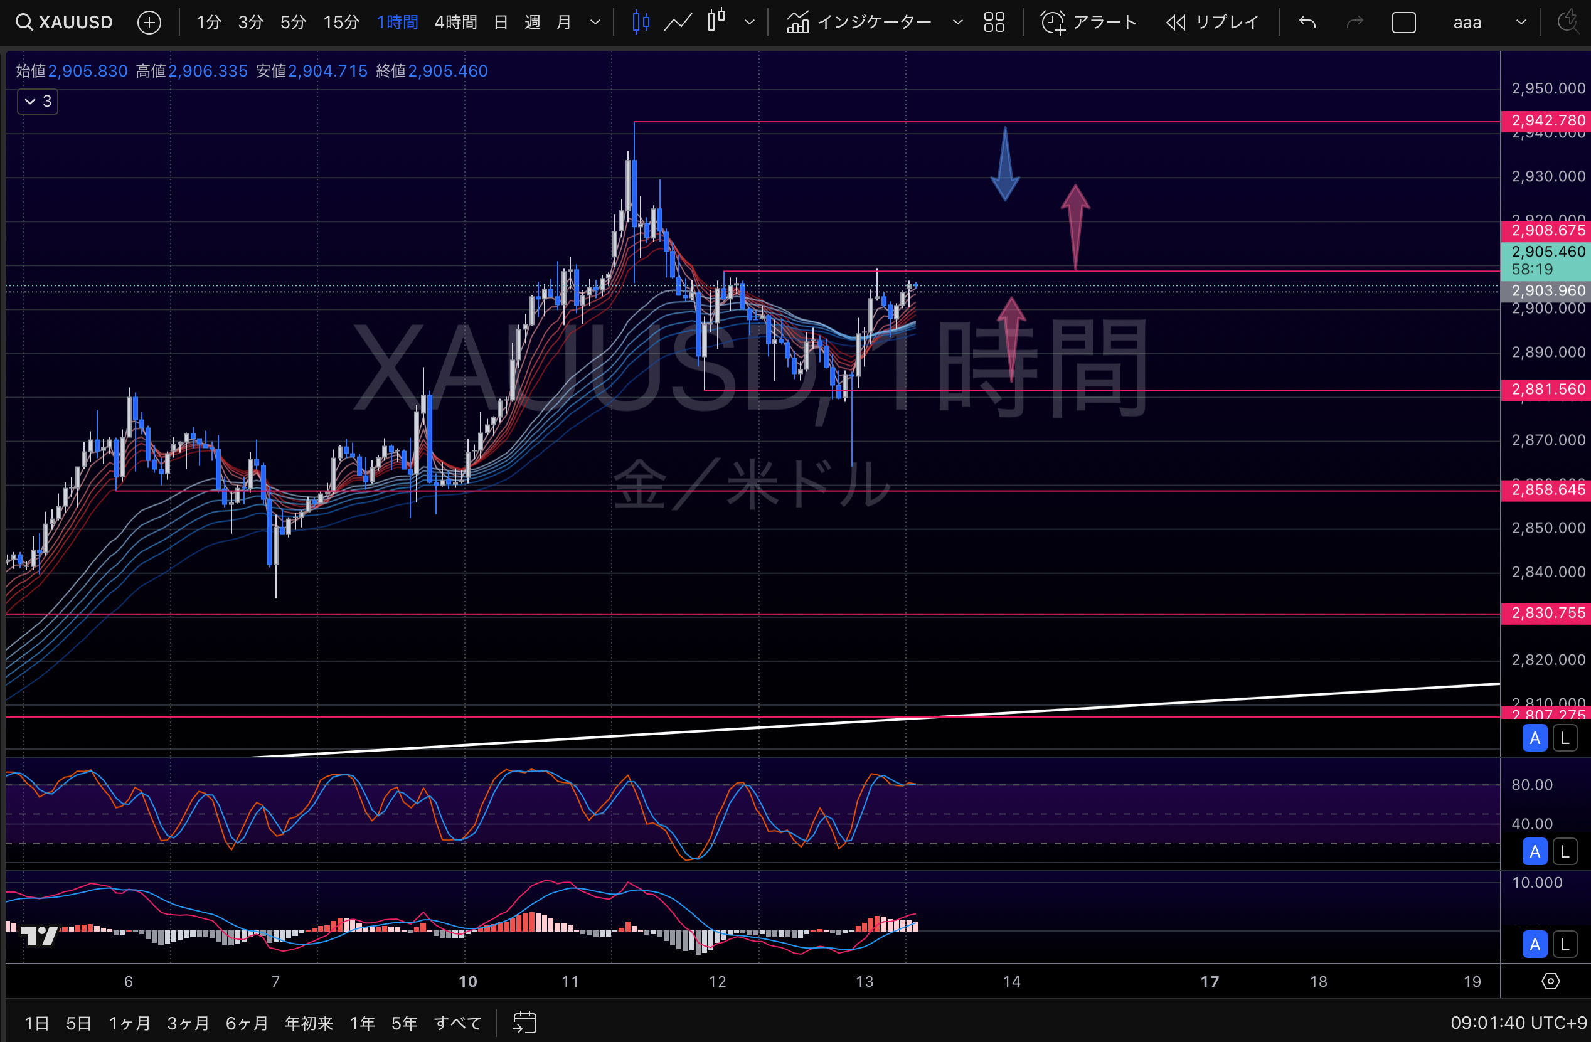Set date range to 1日
Screen dimensions: 1591x1042
37,1023
